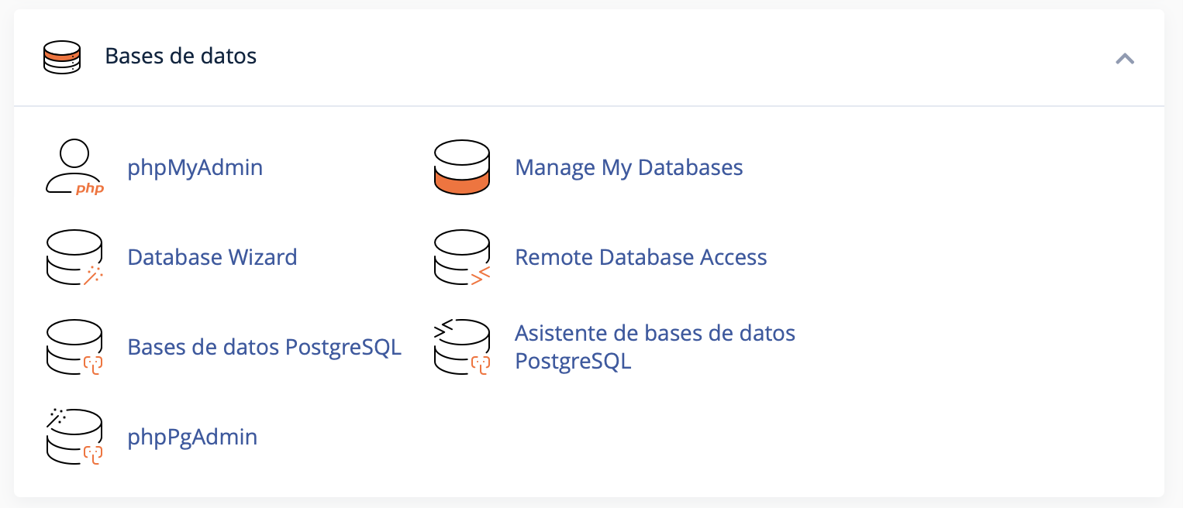Click the Remote Database Access icon

[462, 257]
